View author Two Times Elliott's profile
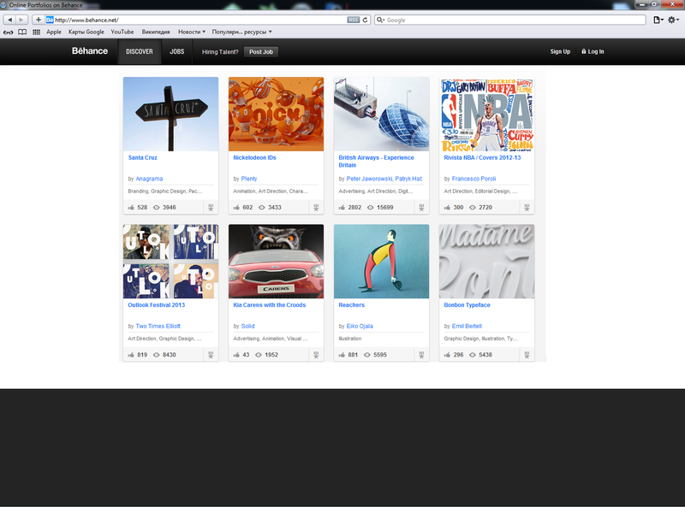This screenshot has height=507, width=685. click(158, 326)
